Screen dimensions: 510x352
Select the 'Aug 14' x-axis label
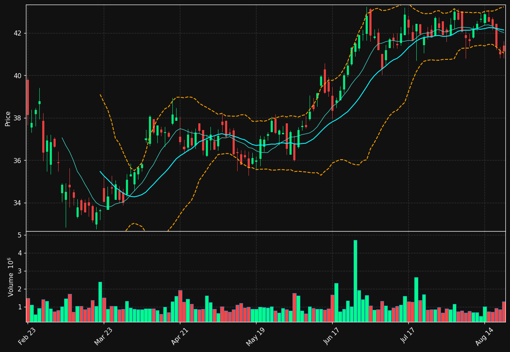[484, 336]
